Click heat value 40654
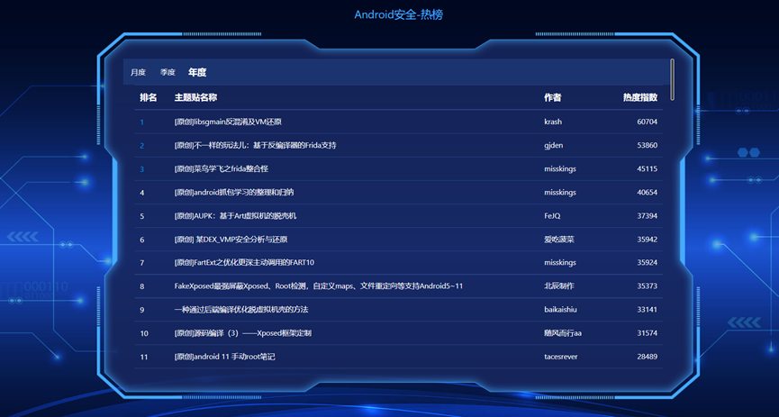This screenshot has height=417, width=779. tap(647, 193)
